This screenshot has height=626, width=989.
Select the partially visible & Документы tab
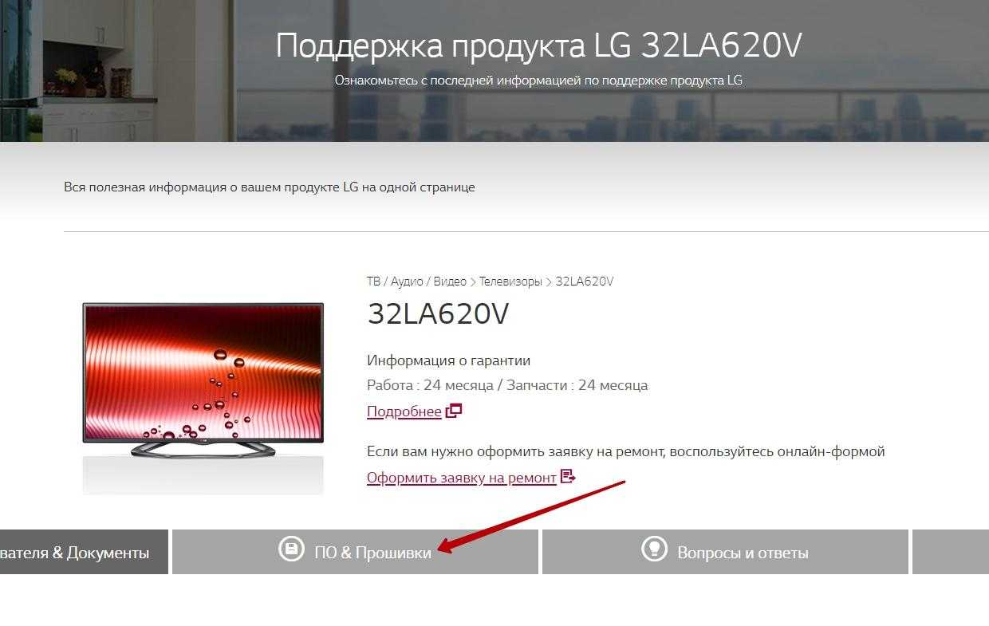pyautogui.click(x=84, y=552)
